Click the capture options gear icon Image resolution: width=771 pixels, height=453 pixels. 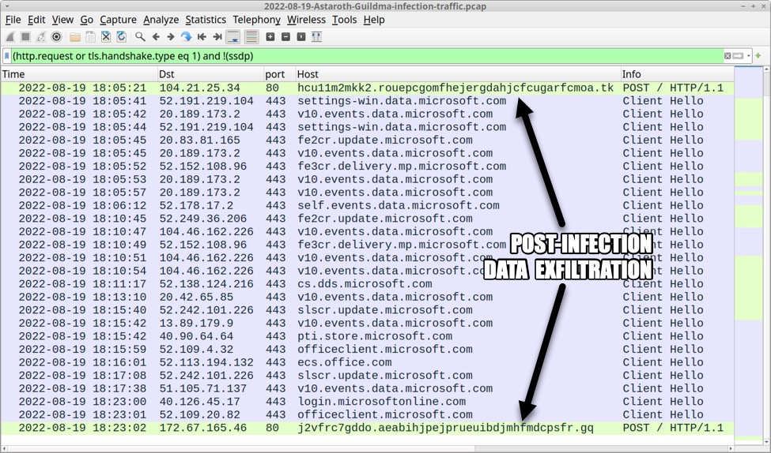(56, 37)
